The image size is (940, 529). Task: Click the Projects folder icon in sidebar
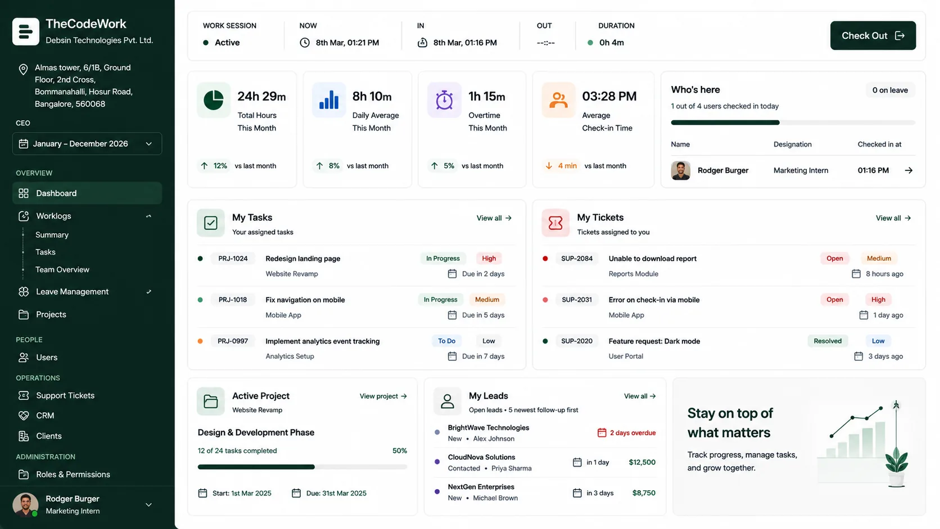(24, 314)
